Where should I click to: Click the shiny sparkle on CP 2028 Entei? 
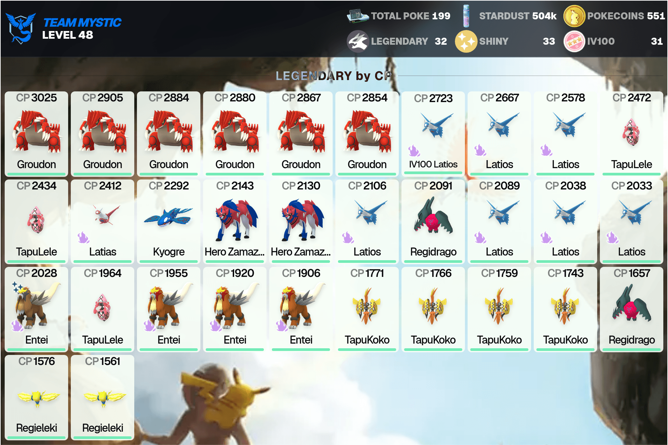coord(17,287)
